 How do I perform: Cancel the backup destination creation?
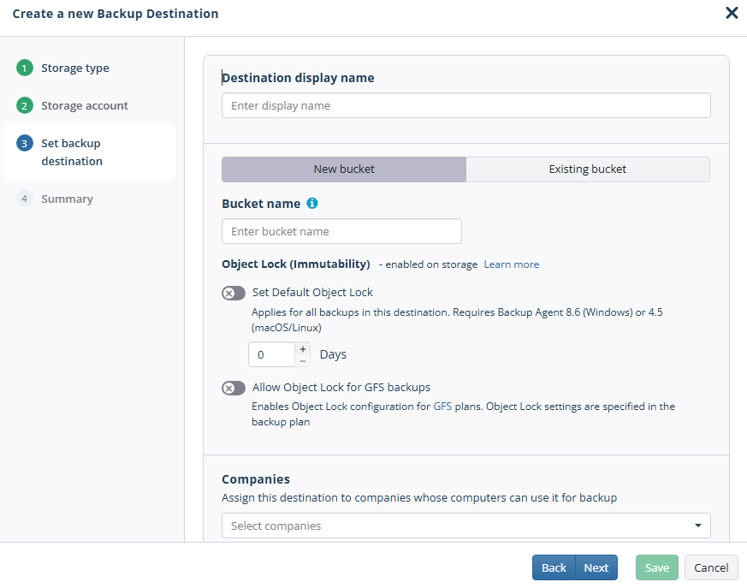[711, 567]
